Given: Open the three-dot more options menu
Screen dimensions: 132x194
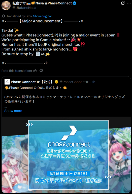Looking at the screenshot, I should [x=129, y=3].
